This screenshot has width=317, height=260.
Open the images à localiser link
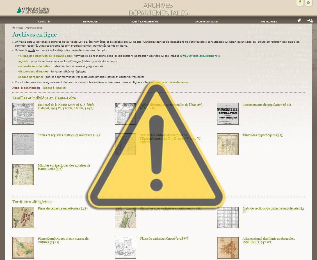coord(55,88)
